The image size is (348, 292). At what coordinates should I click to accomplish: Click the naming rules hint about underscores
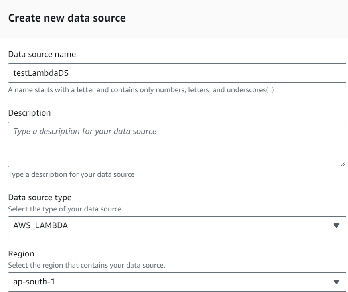click(x=141, y=90)
